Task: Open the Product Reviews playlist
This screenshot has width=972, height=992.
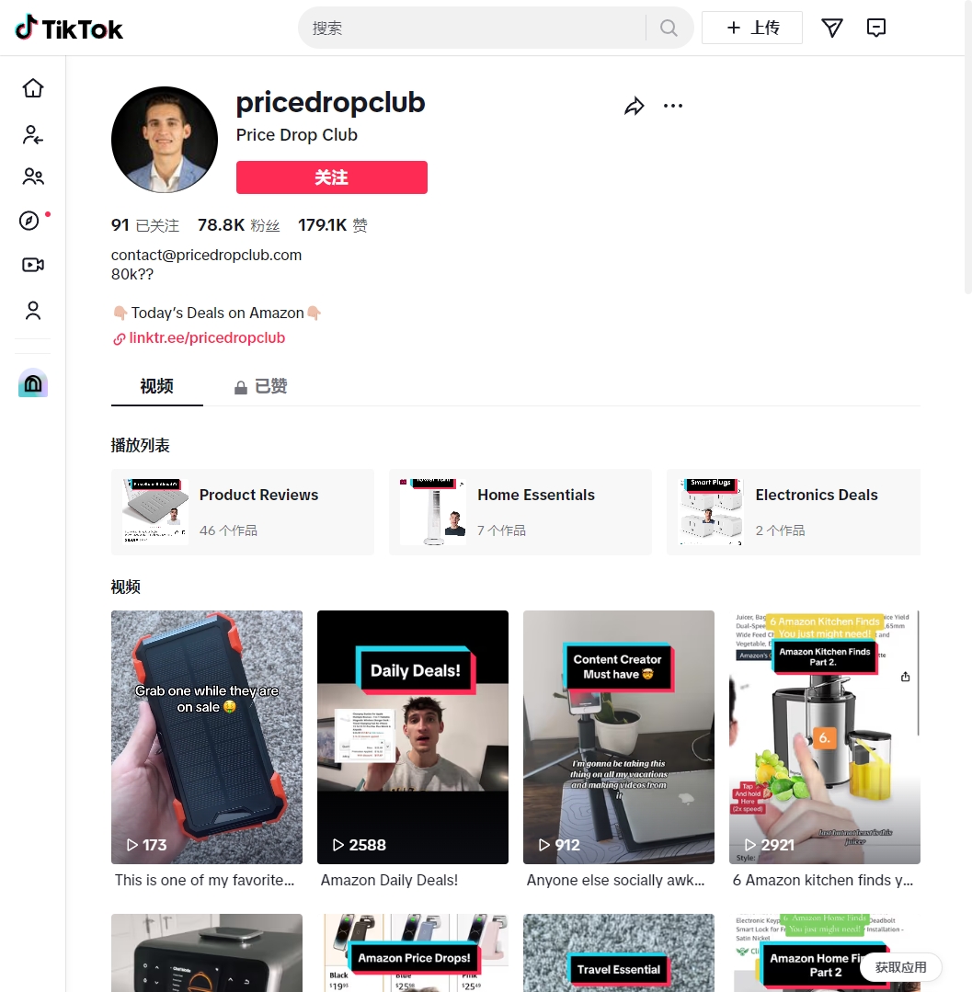Action: 243,512
